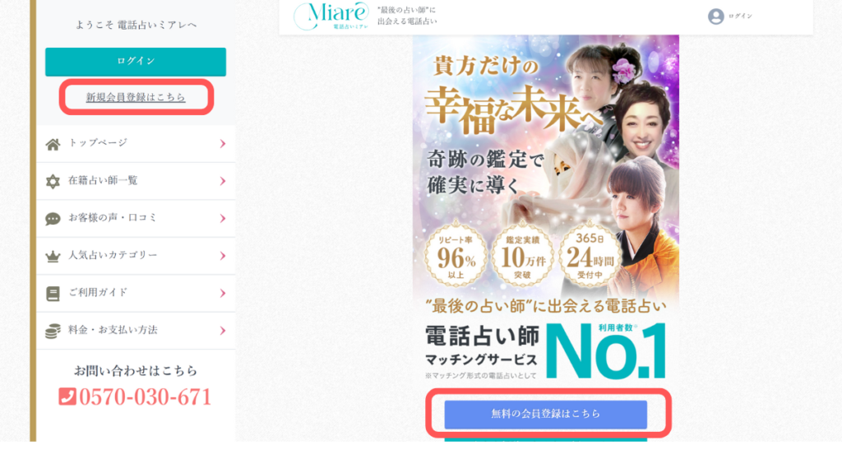Click the red phone icon beside 0570-030-671

[67, 397]
